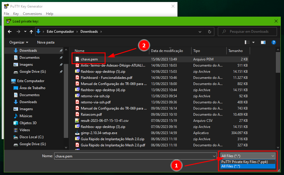Open the Organizar menu
284x175 pixels.
pyautogui.click(x=19, y=42)
